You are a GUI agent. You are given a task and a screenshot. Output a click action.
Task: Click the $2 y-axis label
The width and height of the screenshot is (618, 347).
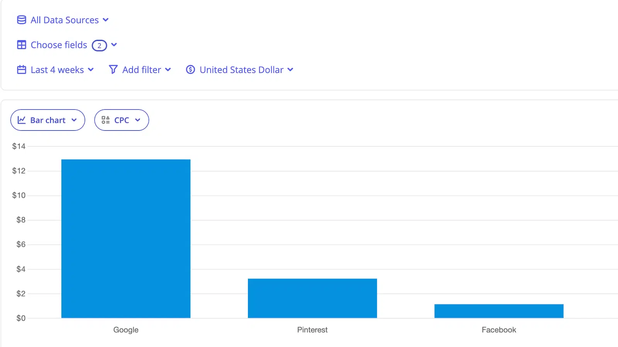pyautogui.click(x=21, y=294)
